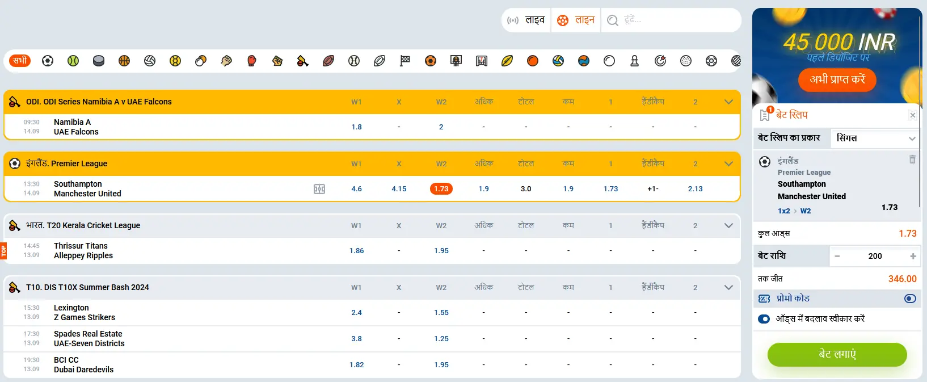
Task: Select the table tennis balls icon
Action: point(201,61)
